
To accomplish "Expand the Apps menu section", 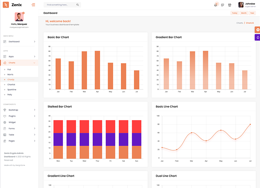I will (x=19, y=56).
